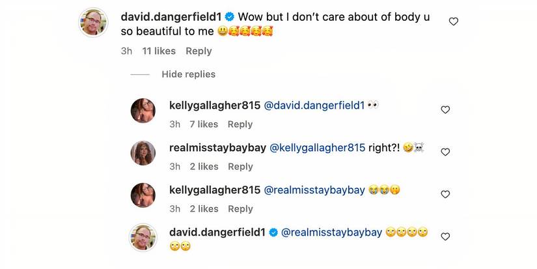Like kellygallagher815's eyes emoji reply
Viewport: 537px width, 269px height.
pyautogui.click(x=445, y=110)
